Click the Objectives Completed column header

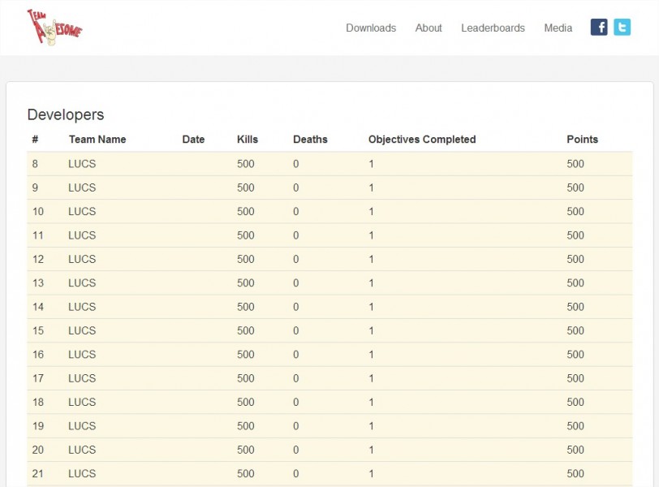(422, 140)
